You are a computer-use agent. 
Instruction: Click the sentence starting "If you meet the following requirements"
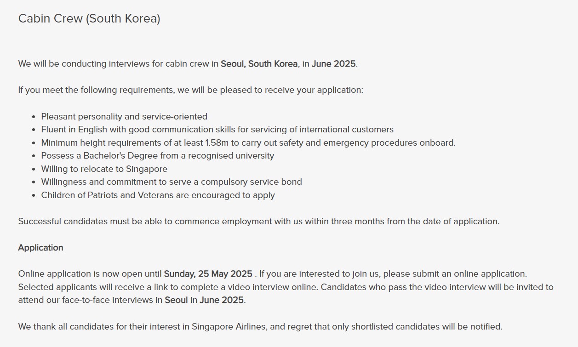pyautogui.click(x=191, y=90)
